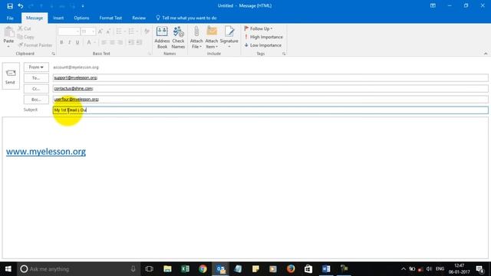Open the Clipboard dialog launcher
This screenshot has height=276, width=491.
point(53,54)
